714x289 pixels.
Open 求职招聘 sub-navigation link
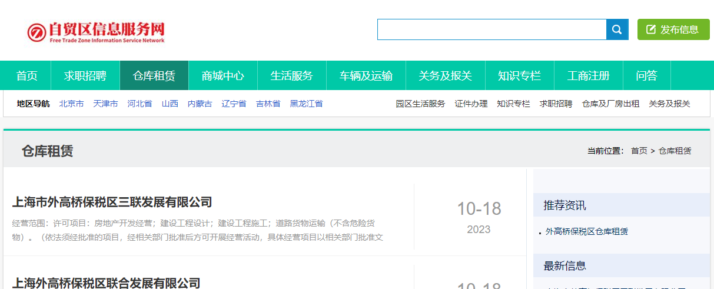pos(556,104)
